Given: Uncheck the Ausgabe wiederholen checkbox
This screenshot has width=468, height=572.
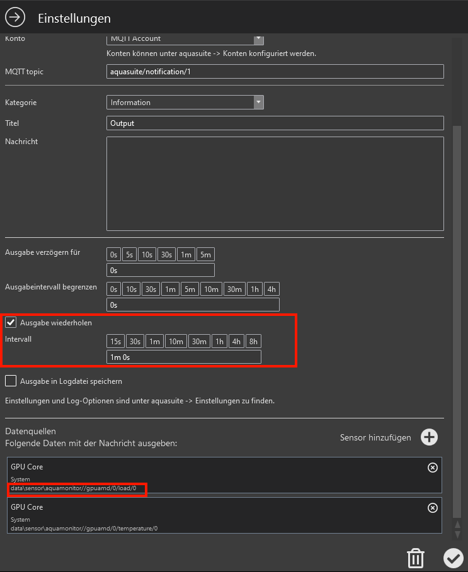Looking at the screenshot, I should click(x=11, y=323).
